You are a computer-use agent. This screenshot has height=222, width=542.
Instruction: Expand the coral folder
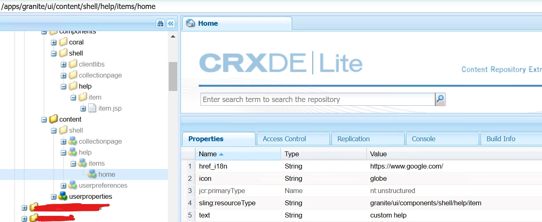(x=54, y=42)
